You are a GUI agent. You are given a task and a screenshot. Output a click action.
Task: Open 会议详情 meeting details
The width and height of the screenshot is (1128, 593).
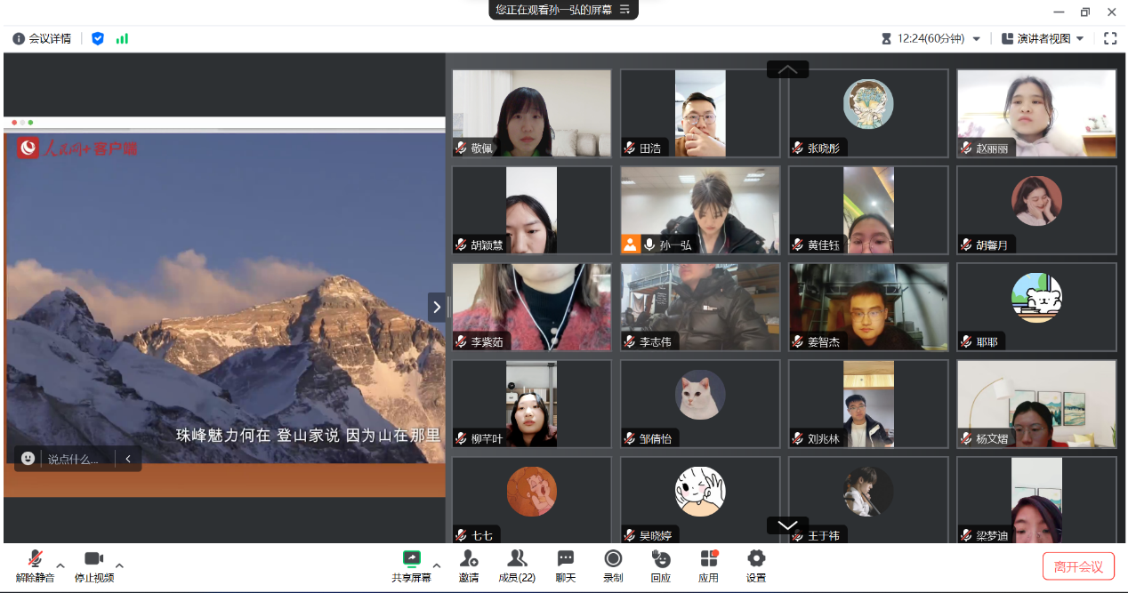[43, 38]
